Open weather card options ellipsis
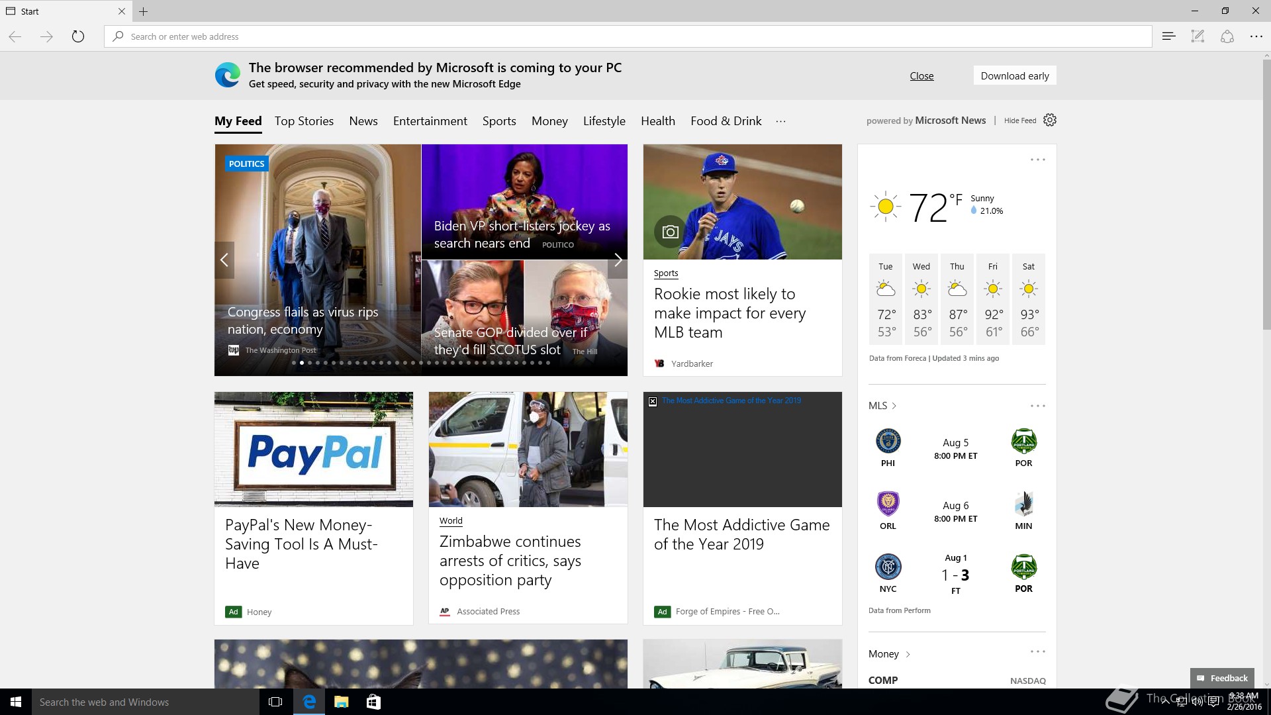The width and height of the screenshot is (1271, 715). [x=1037, y=160]
